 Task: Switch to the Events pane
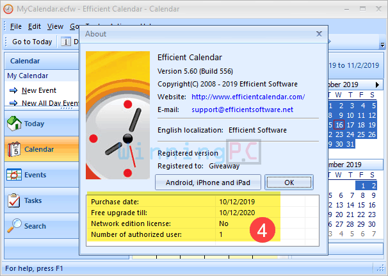tap(42, 175)
